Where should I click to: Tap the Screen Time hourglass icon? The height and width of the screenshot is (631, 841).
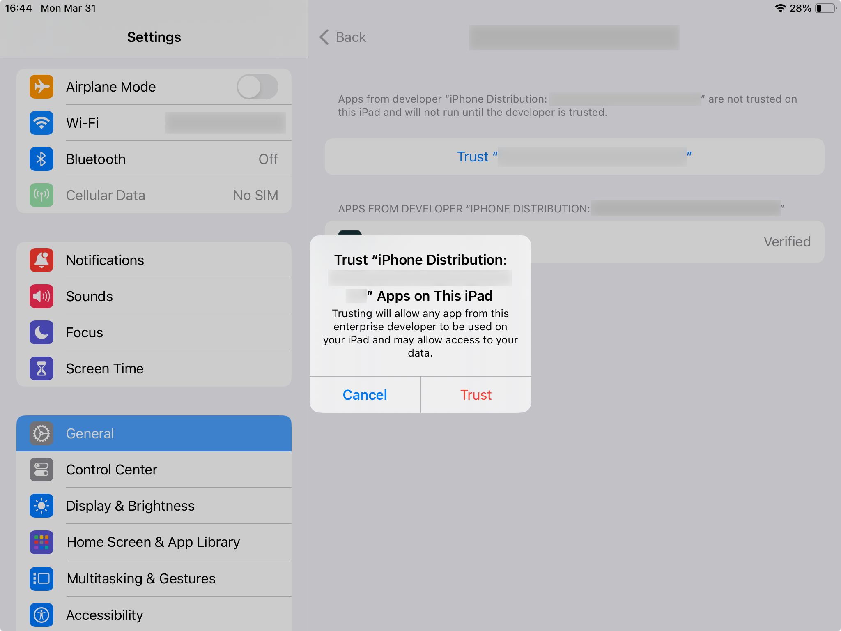coord(41,368)
